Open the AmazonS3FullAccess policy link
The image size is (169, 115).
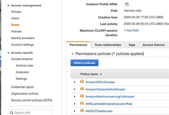click(x=100, y=82)
